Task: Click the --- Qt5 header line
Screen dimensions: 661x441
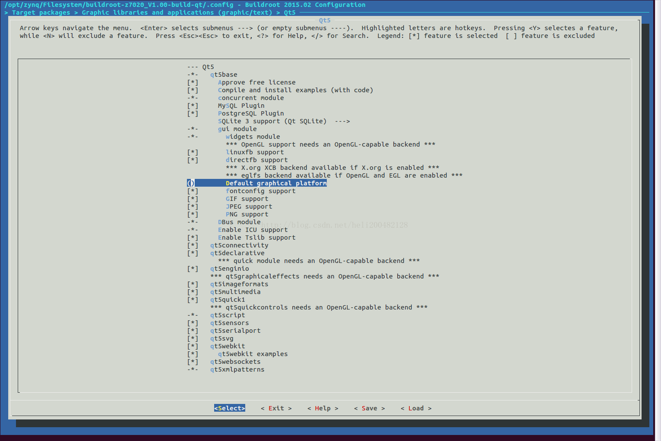Action: coord(201,67)
